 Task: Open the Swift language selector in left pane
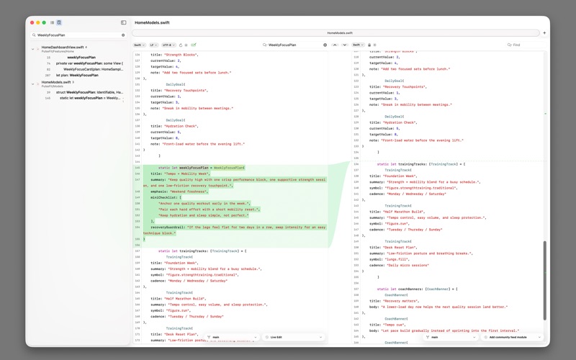pos(139,45)
